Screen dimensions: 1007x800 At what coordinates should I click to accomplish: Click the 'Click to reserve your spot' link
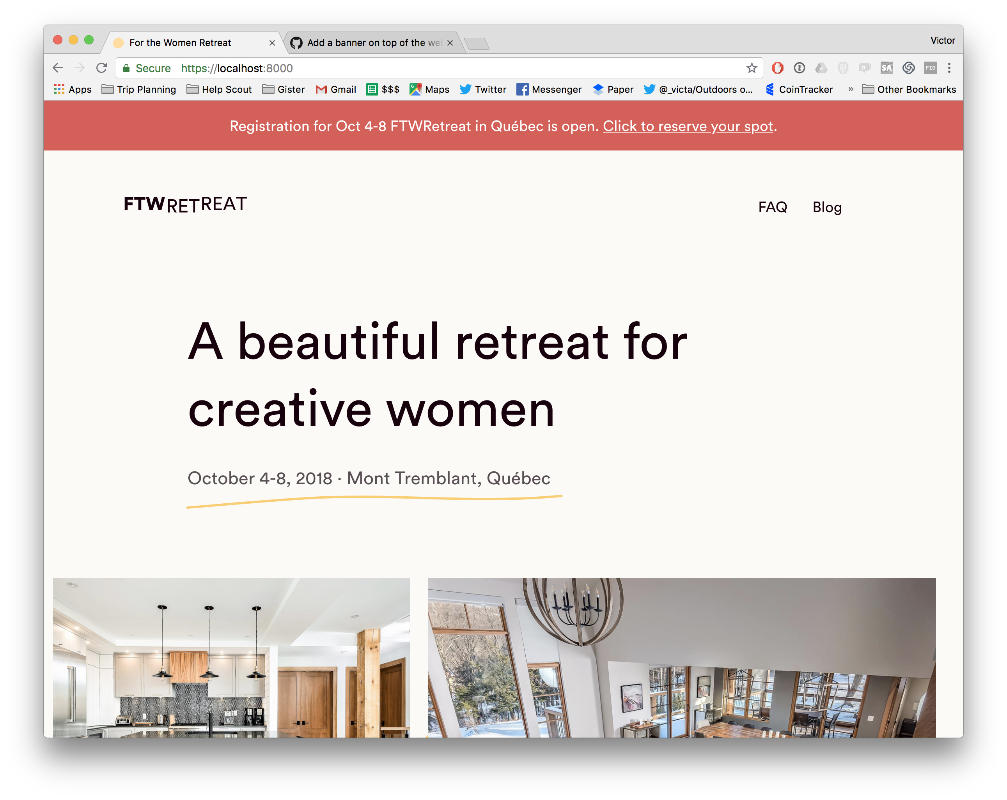688,126
